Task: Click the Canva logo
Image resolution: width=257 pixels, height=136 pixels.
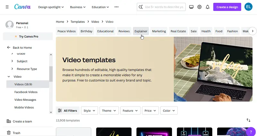Action: [x=22, y=7]
